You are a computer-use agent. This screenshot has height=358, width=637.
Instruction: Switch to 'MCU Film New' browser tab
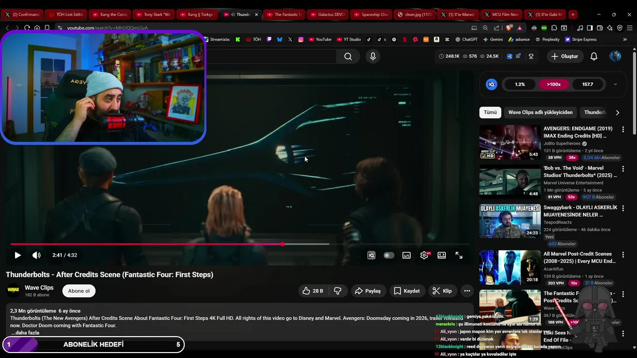click(x=501, y=14)
